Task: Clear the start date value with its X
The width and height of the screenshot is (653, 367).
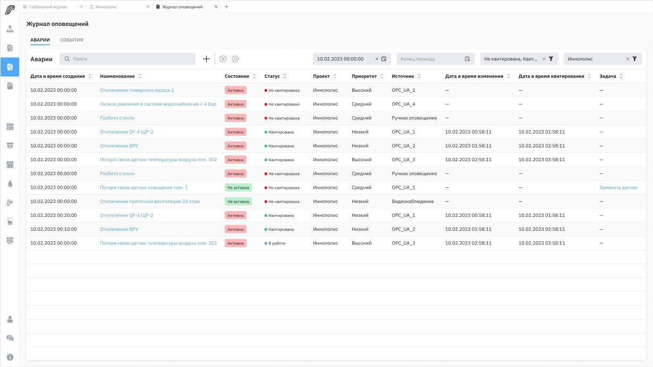Action: [x=377, y=59]
